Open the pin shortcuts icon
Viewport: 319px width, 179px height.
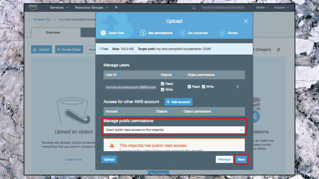116,7
